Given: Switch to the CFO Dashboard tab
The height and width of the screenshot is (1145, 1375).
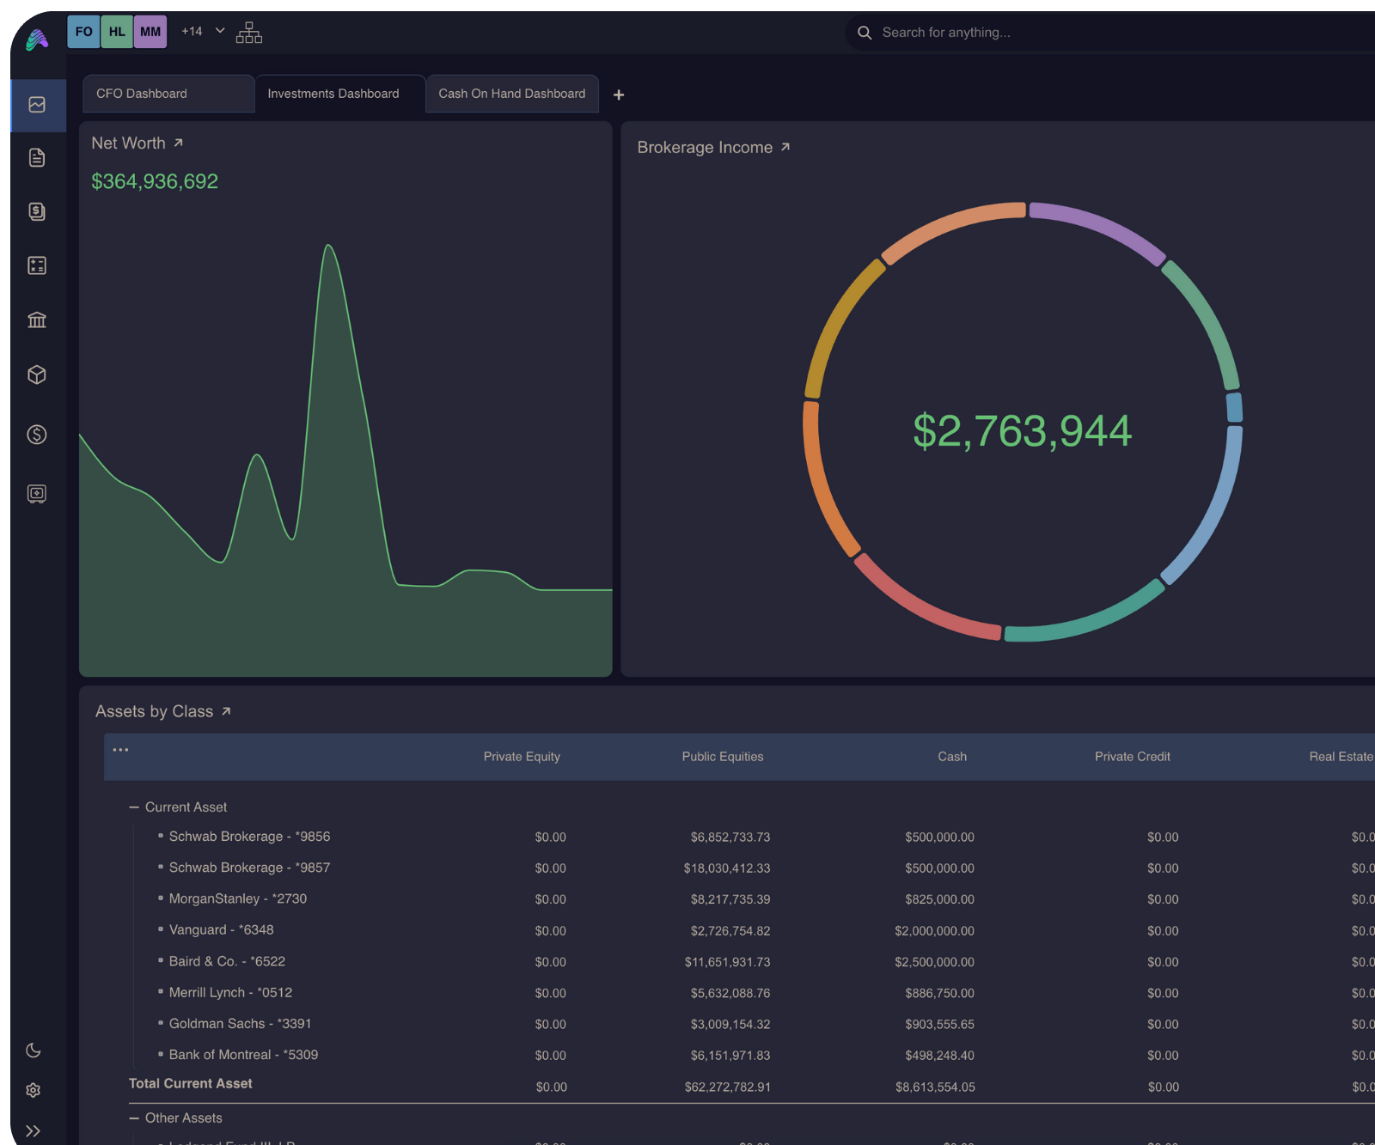Looking at the screenshot, I should pyautogui.click(x=142, y=94).
